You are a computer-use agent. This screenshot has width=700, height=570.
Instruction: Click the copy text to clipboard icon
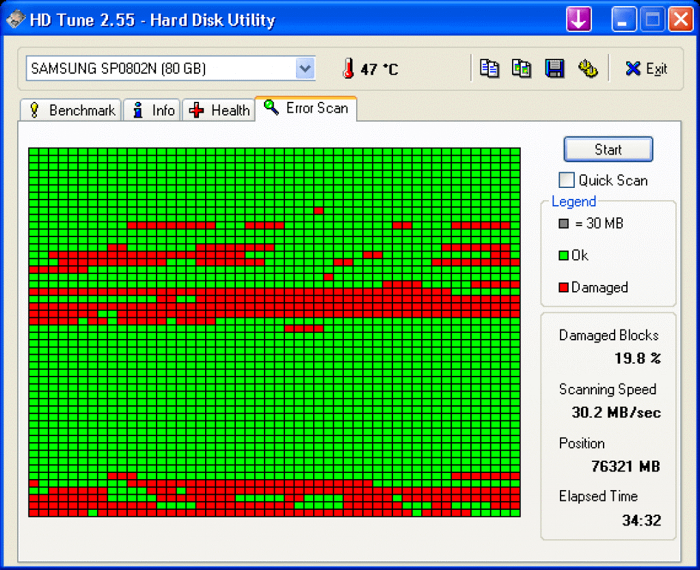[x=489, y=68]
